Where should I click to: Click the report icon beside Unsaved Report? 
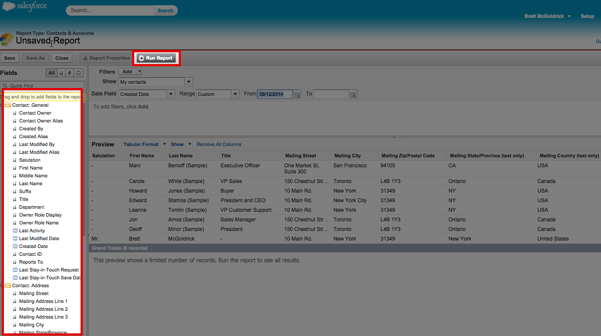(7, 39)
